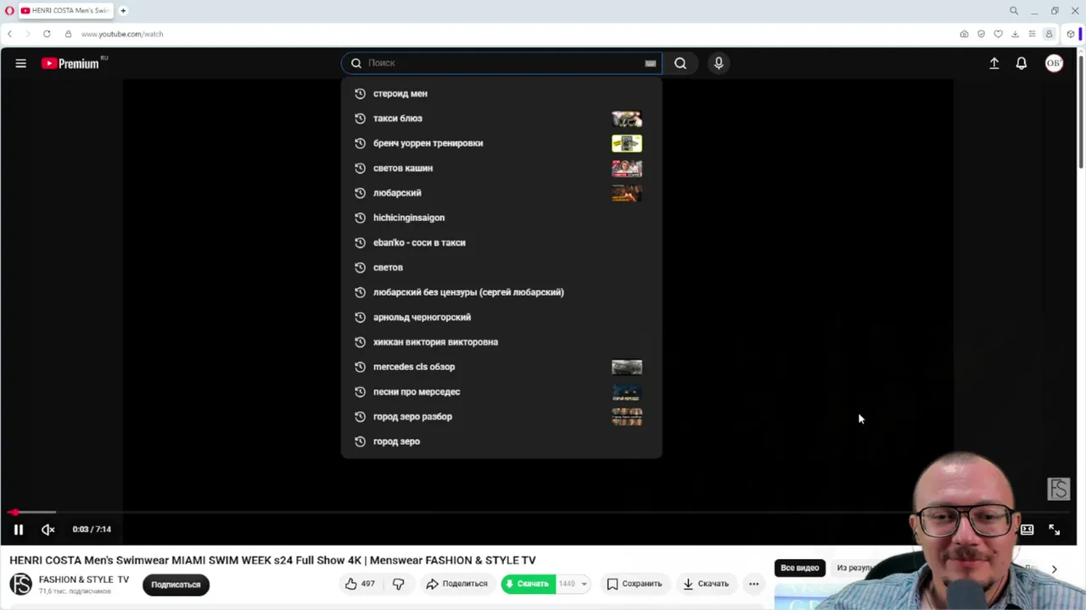
Task: Choose suggestion "светов кашин"
Action: [x=501, y=168]
